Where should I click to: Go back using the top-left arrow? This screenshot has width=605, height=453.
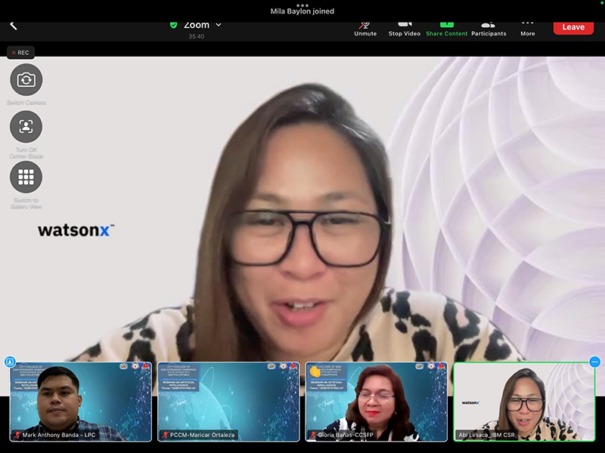13,26
